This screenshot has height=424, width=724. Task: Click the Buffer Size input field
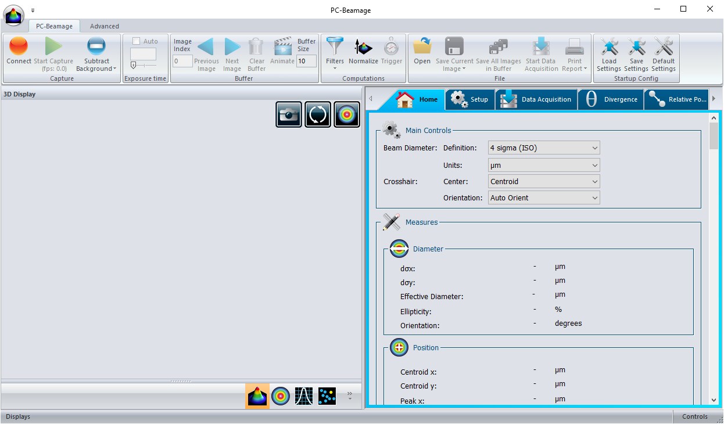click(306, 61)
